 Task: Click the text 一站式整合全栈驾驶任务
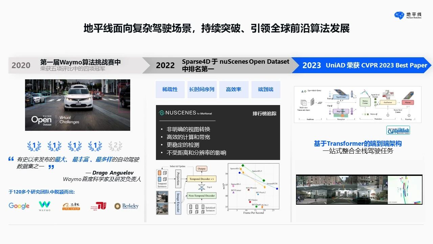pyautogui.click(x=358, y=151)
